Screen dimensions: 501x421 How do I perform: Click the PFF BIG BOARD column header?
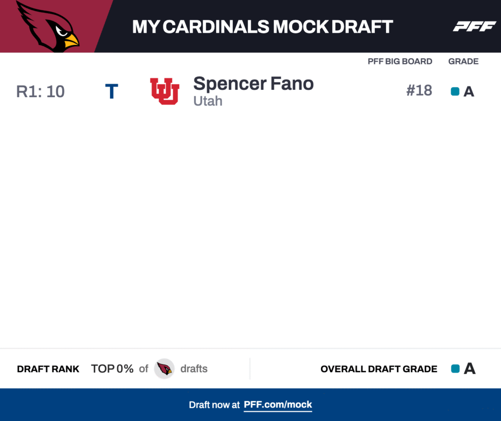[x=400, y=62]
